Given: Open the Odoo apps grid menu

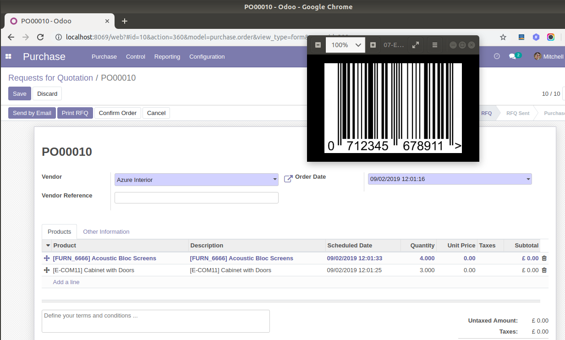Looking at the screenshot, I should [x=8, y=56].
